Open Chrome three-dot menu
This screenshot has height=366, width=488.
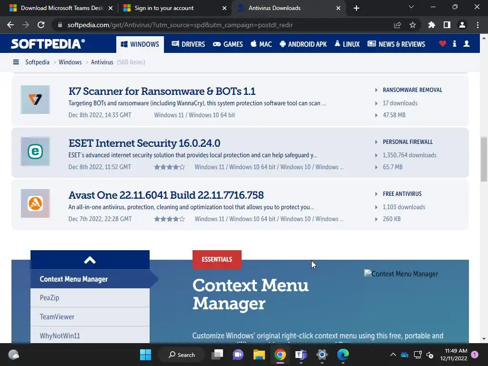[478, 25]
